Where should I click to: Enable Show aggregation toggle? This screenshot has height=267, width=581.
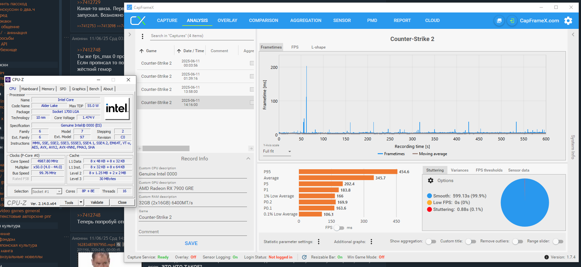pyautogui.click(x=431, y=241)
